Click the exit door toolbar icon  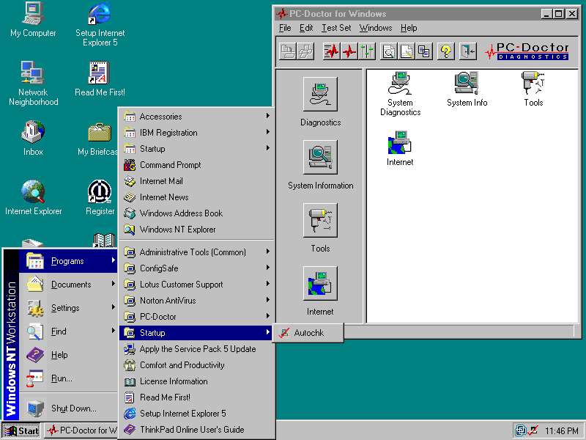tap(467, 51)
